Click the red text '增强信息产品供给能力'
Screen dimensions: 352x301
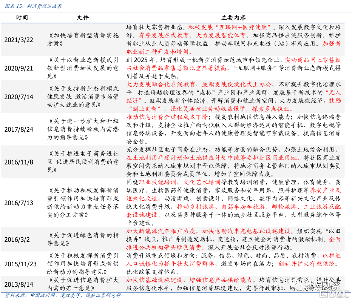point(221,280)
